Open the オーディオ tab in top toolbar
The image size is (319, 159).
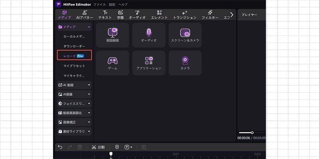pyautogui.click(x=137, y=15)
